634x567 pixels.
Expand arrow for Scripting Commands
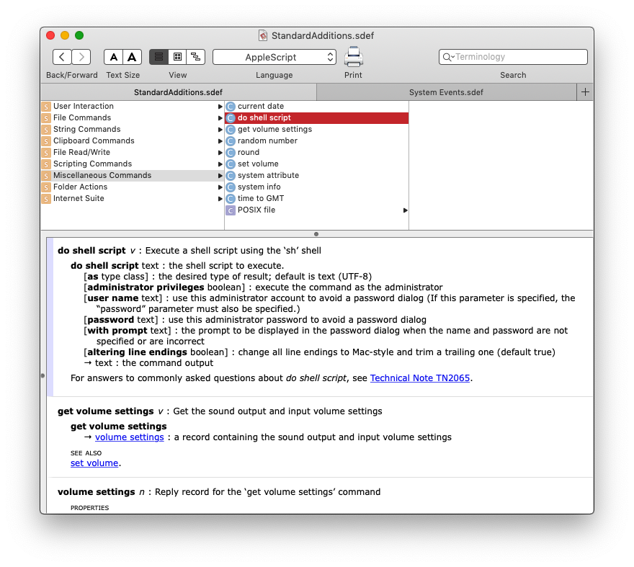(x=220, y=164)
